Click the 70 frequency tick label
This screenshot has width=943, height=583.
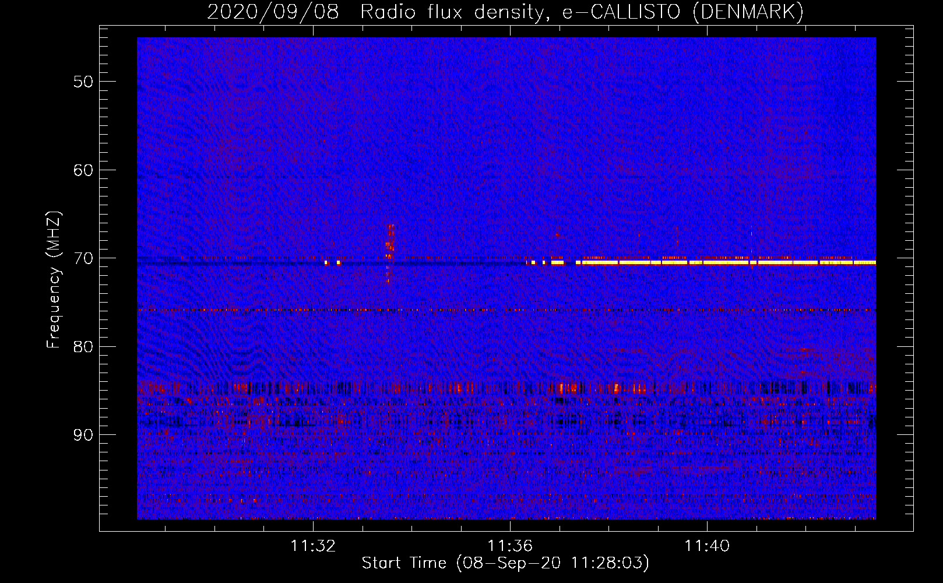pos(83,258)
